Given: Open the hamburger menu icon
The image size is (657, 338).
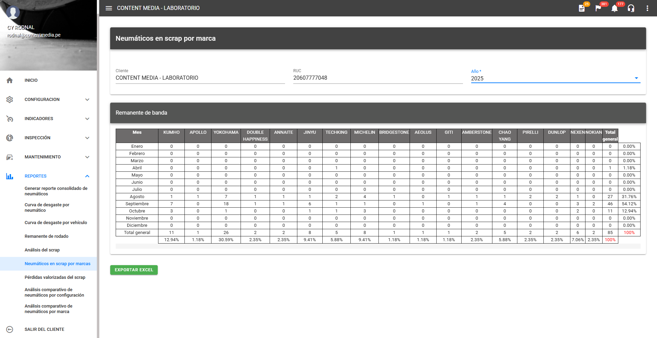Looking at the screenshot, I should tap(109, 8).
